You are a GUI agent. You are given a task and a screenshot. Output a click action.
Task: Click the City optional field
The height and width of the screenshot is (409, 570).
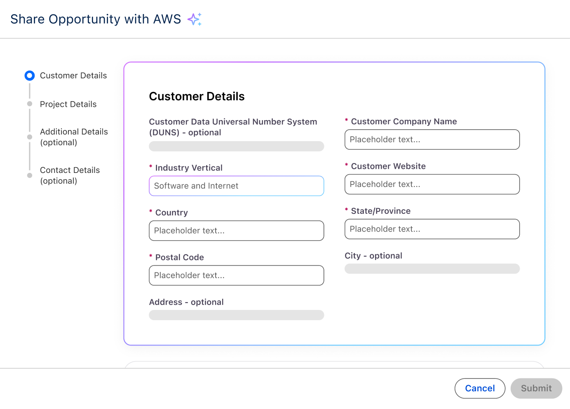point(432,268)
